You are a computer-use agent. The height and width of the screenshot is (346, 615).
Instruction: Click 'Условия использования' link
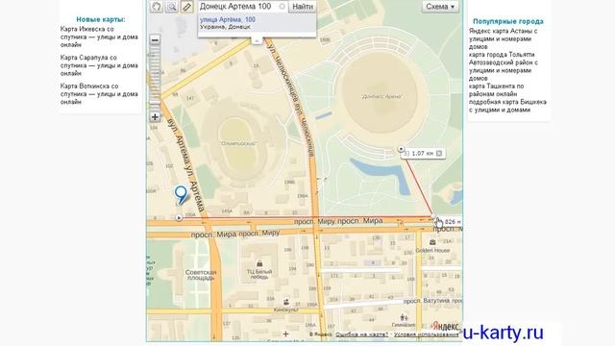coord(426,334)
